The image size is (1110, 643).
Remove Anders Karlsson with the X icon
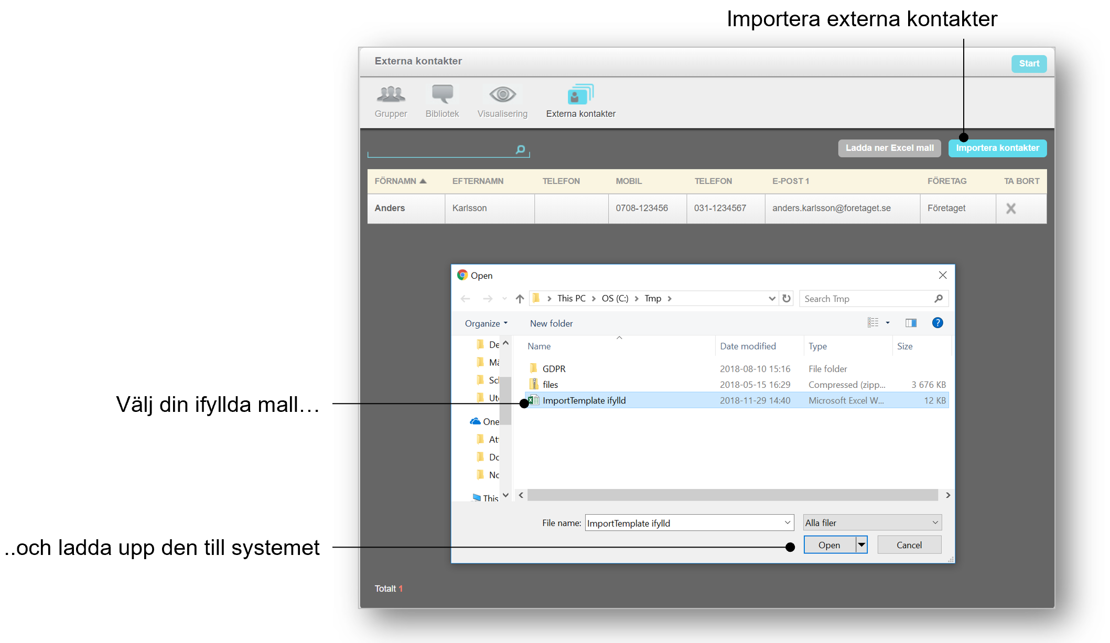(1011, 209)
